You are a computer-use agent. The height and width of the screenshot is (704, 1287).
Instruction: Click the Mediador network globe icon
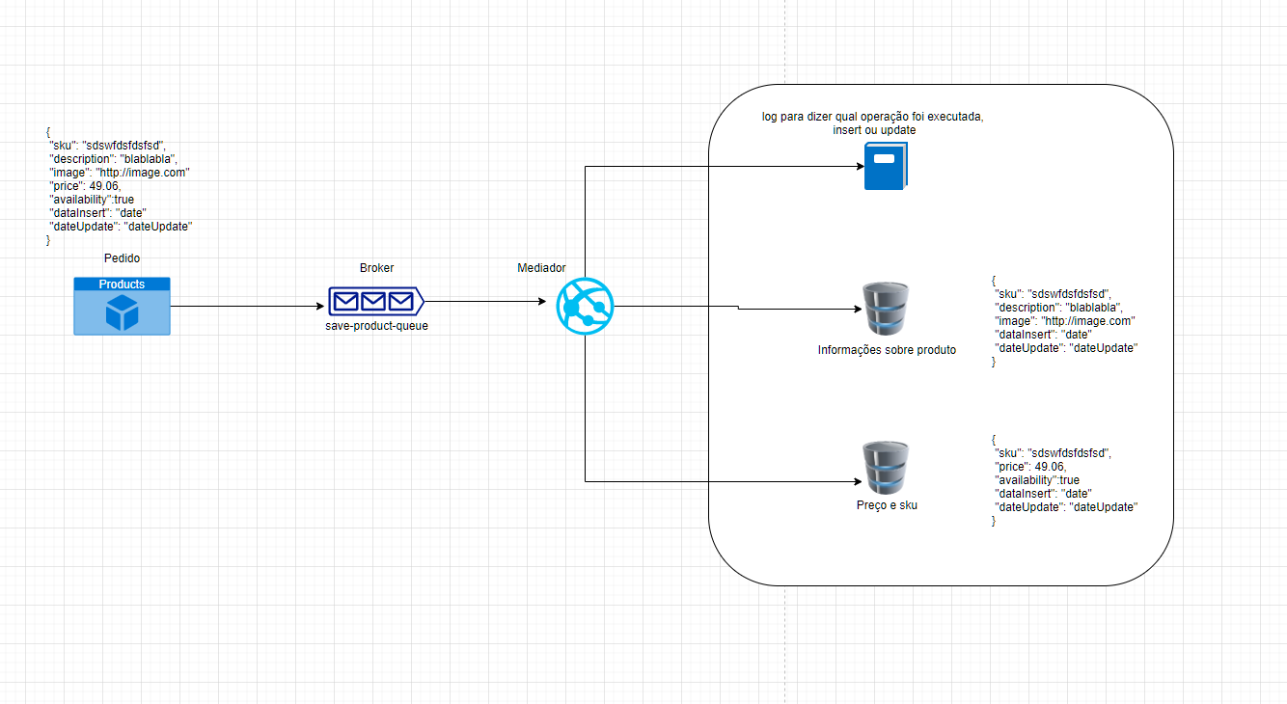tap(585, 306)
